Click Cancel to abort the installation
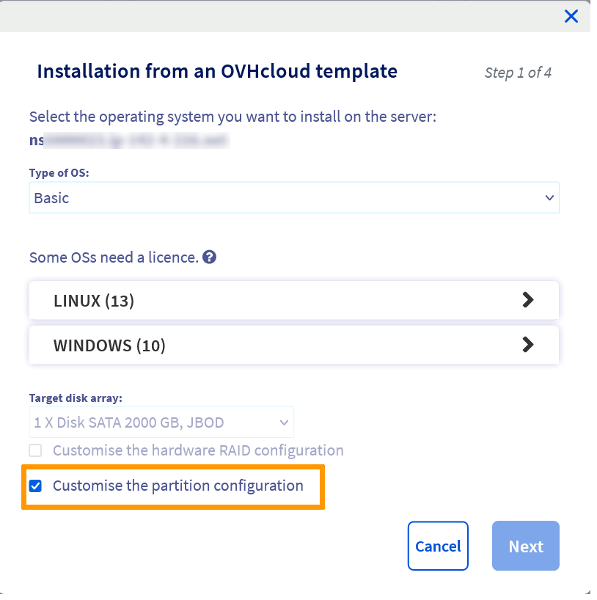Image resolution: width=597 pixels, height=600 pixels. [x=438, y=546]
